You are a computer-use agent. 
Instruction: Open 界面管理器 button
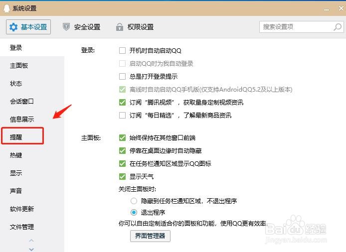tap(150, 236)
